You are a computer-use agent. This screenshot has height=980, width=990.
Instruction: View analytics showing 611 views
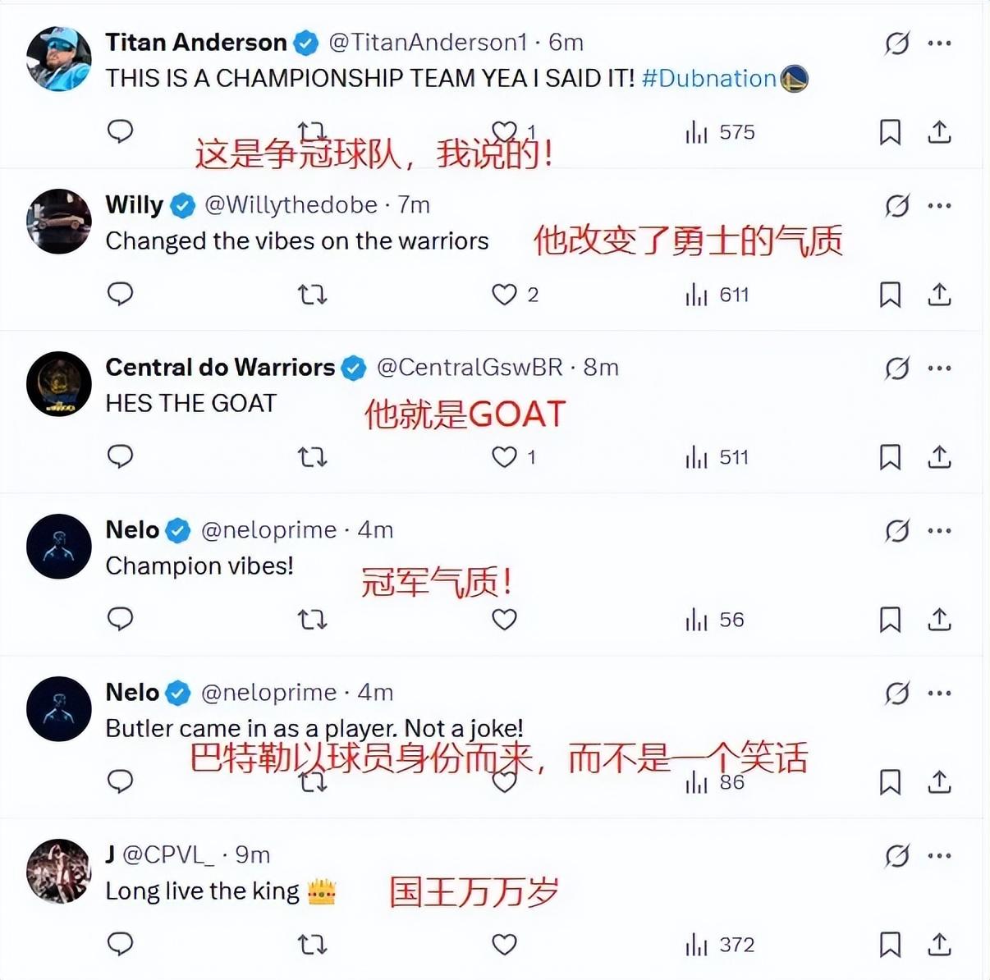click(x=717, y=295)
